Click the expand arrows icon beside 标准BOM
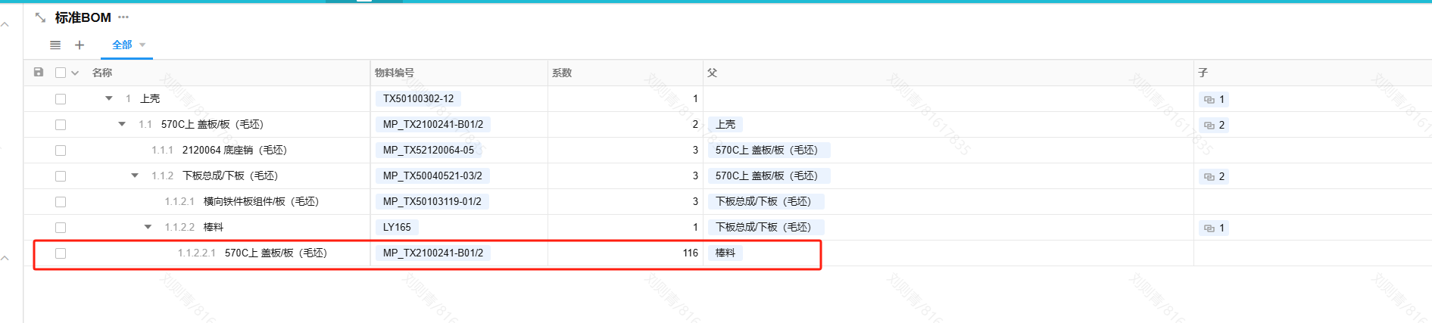This screenshot has height=323, width=1432. click(x=41, y=17)
